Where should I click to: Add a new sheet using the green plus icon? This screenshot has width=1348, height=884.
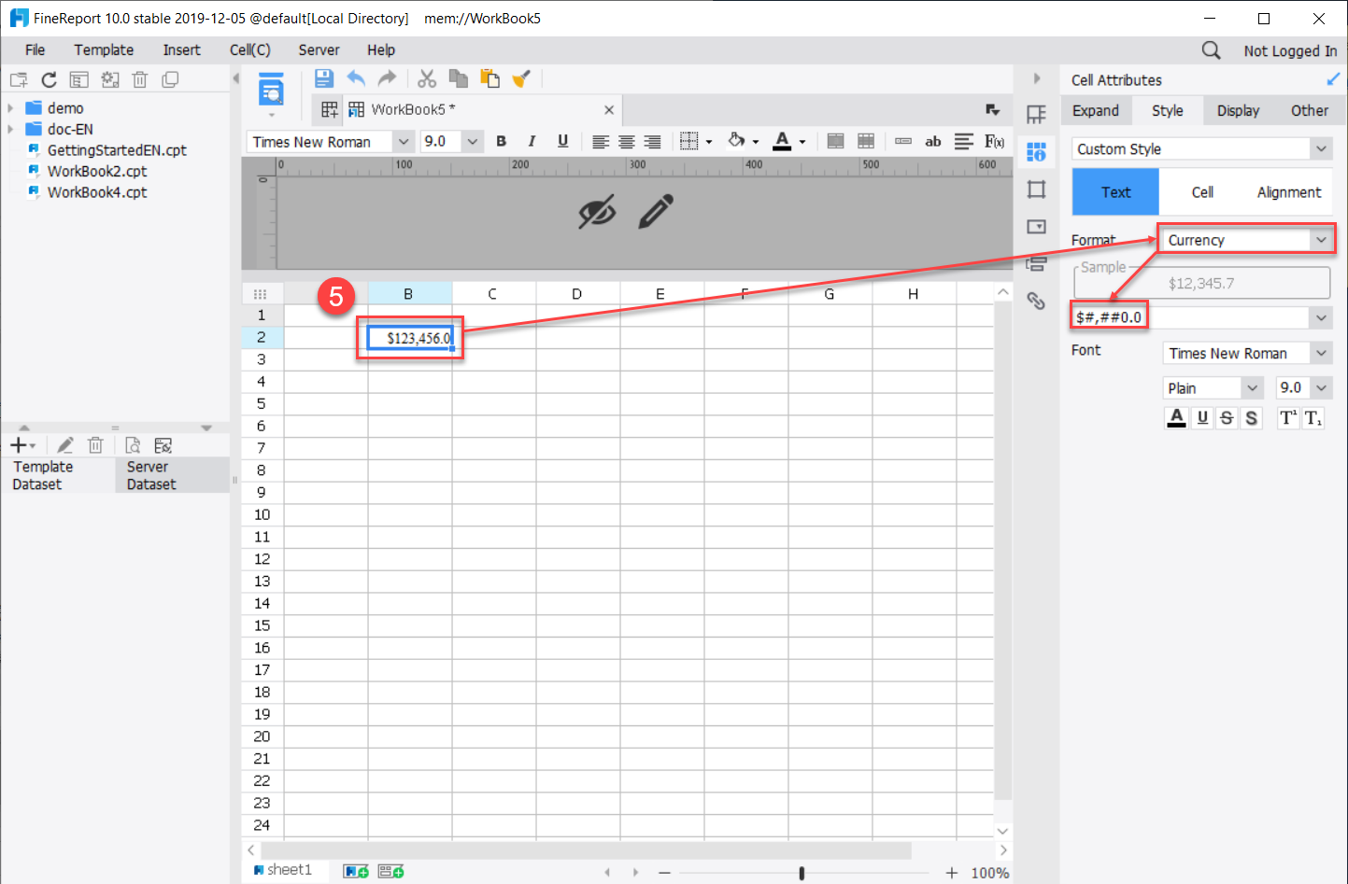click(x=355, y=870)
